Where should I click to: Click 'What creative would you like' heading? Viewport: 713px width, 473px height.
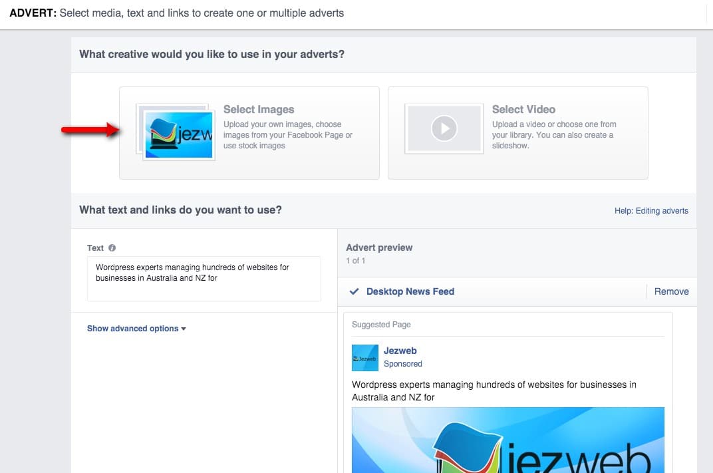point(212,54)
